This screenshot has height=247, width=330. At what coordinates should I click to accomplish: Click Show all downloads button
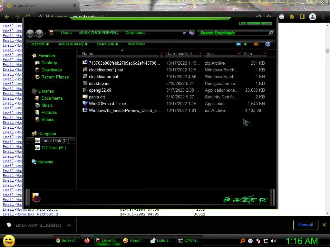[x=306, y=225]
